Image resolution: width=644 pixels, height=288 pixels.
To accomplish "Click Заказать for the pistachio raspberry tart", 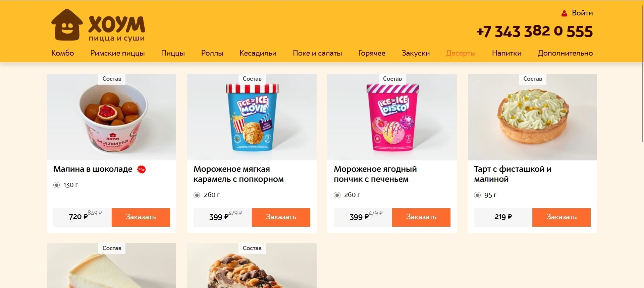I will [561, 217].
